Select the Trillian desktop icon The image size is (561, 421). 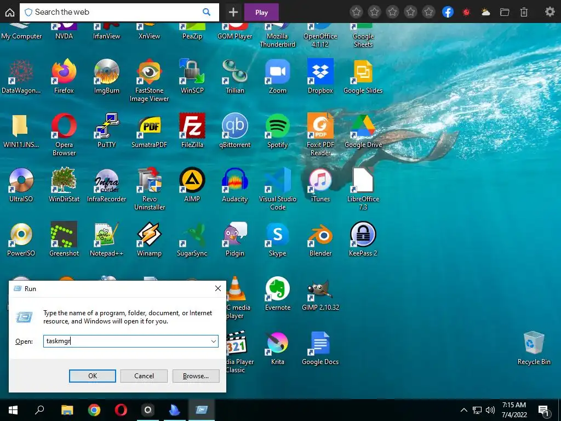(234, 77)
